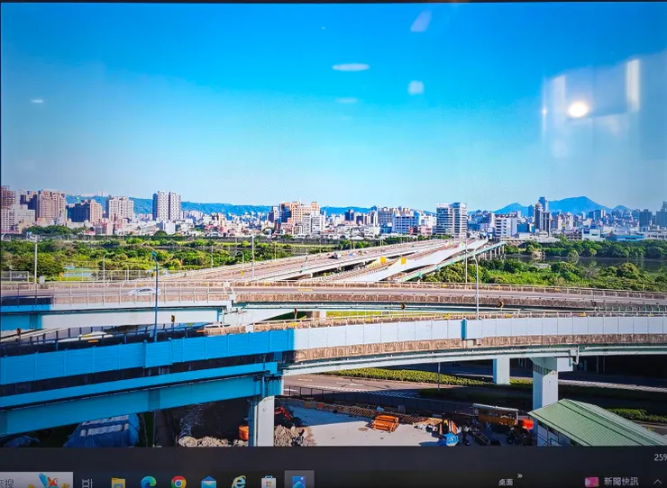Launch Microsoft Edge from the taskbar
The width and height of the screenshot is (667, 488).
coord(148,482)
